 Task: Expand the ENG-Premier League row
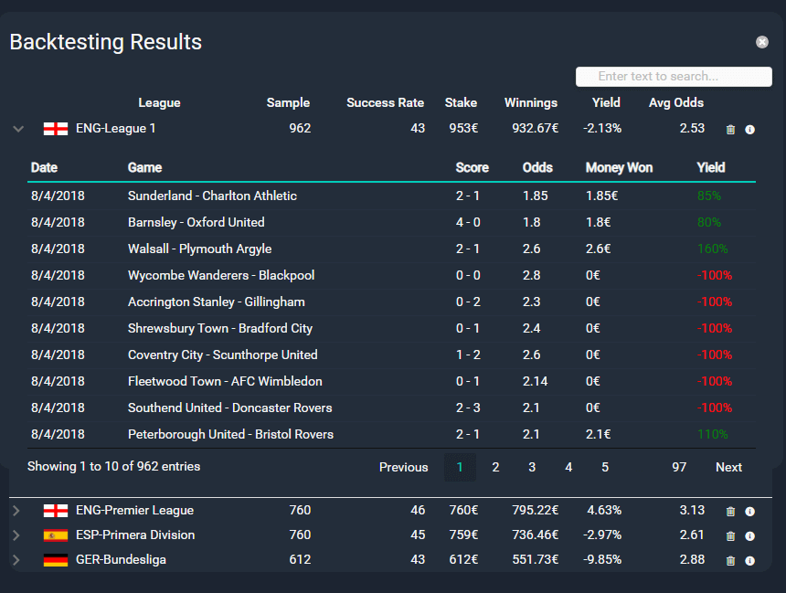[16, 512]
